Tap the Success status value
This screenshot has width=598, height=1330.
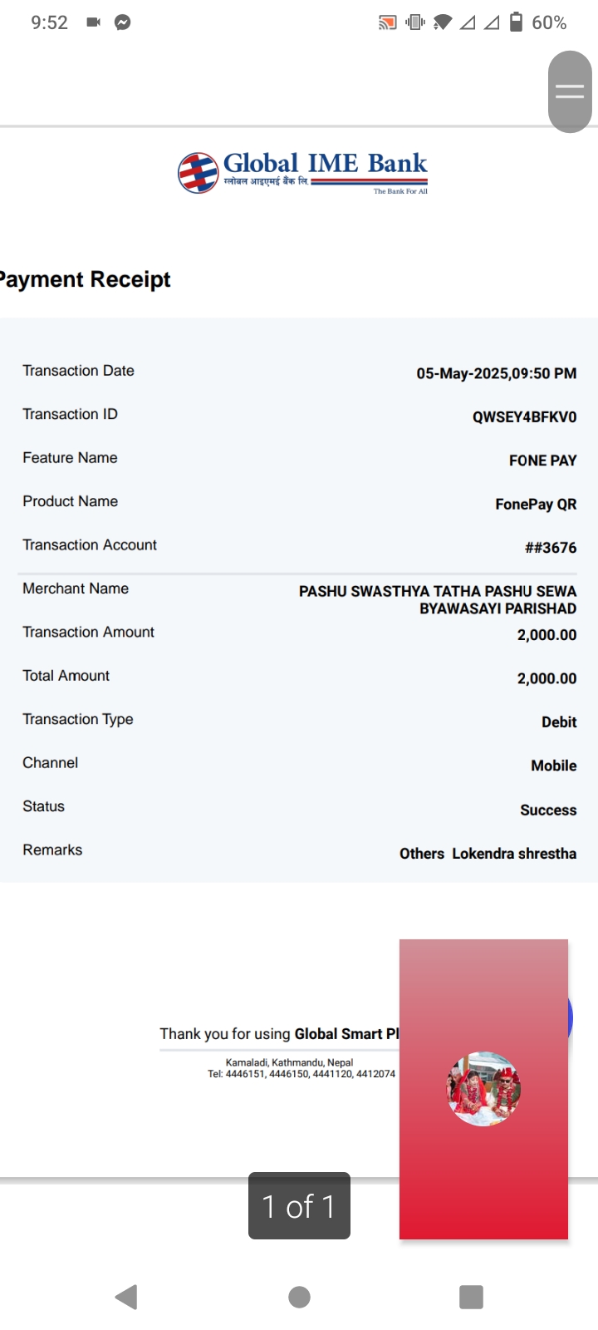[x=548, y=810]
